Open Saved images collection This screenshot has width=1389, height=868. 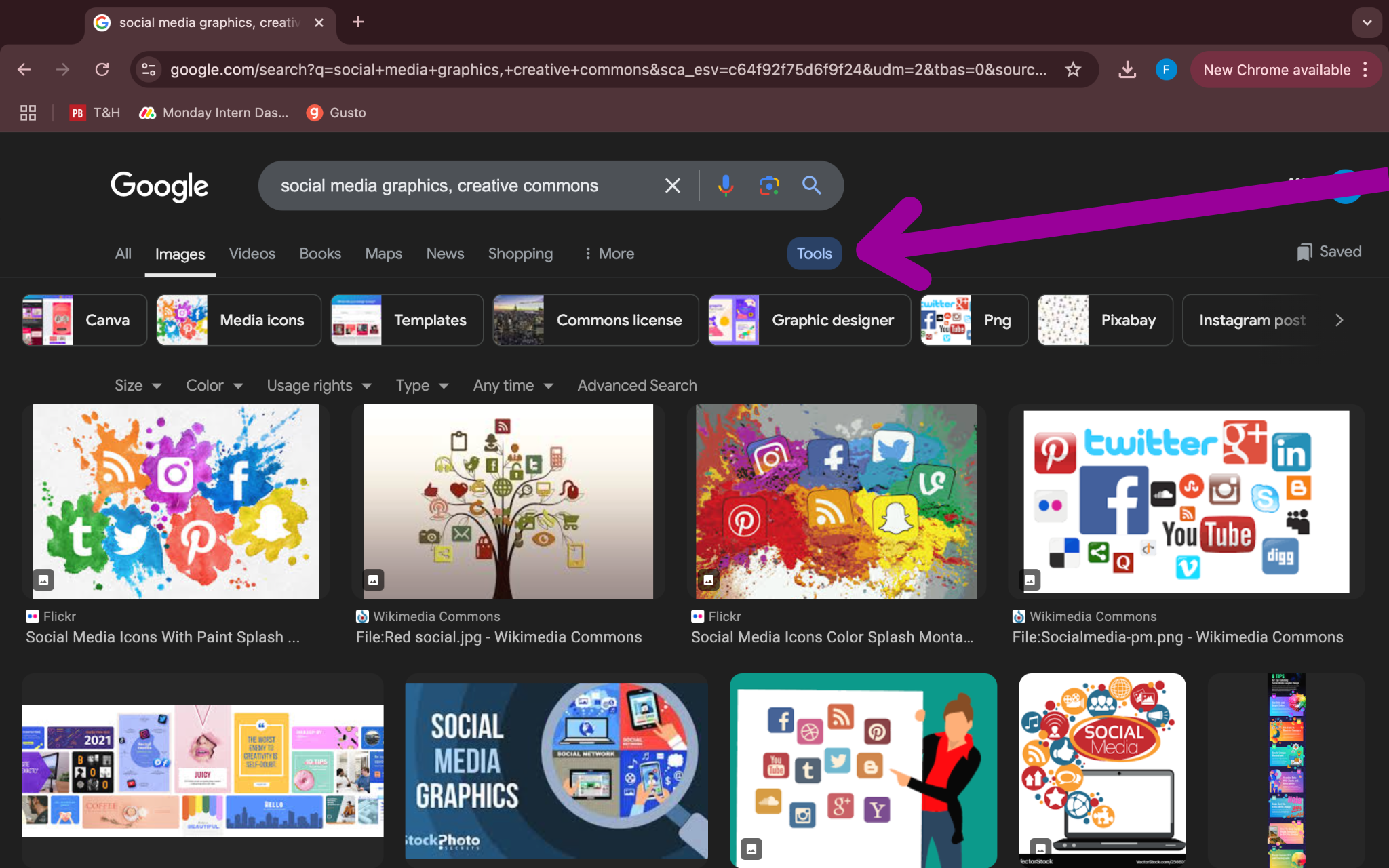pyautogui.click(x=1329, y=252)
